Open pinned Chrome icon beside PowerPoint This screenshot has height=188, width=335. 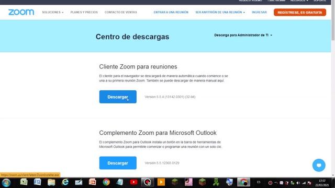point(106,182)
